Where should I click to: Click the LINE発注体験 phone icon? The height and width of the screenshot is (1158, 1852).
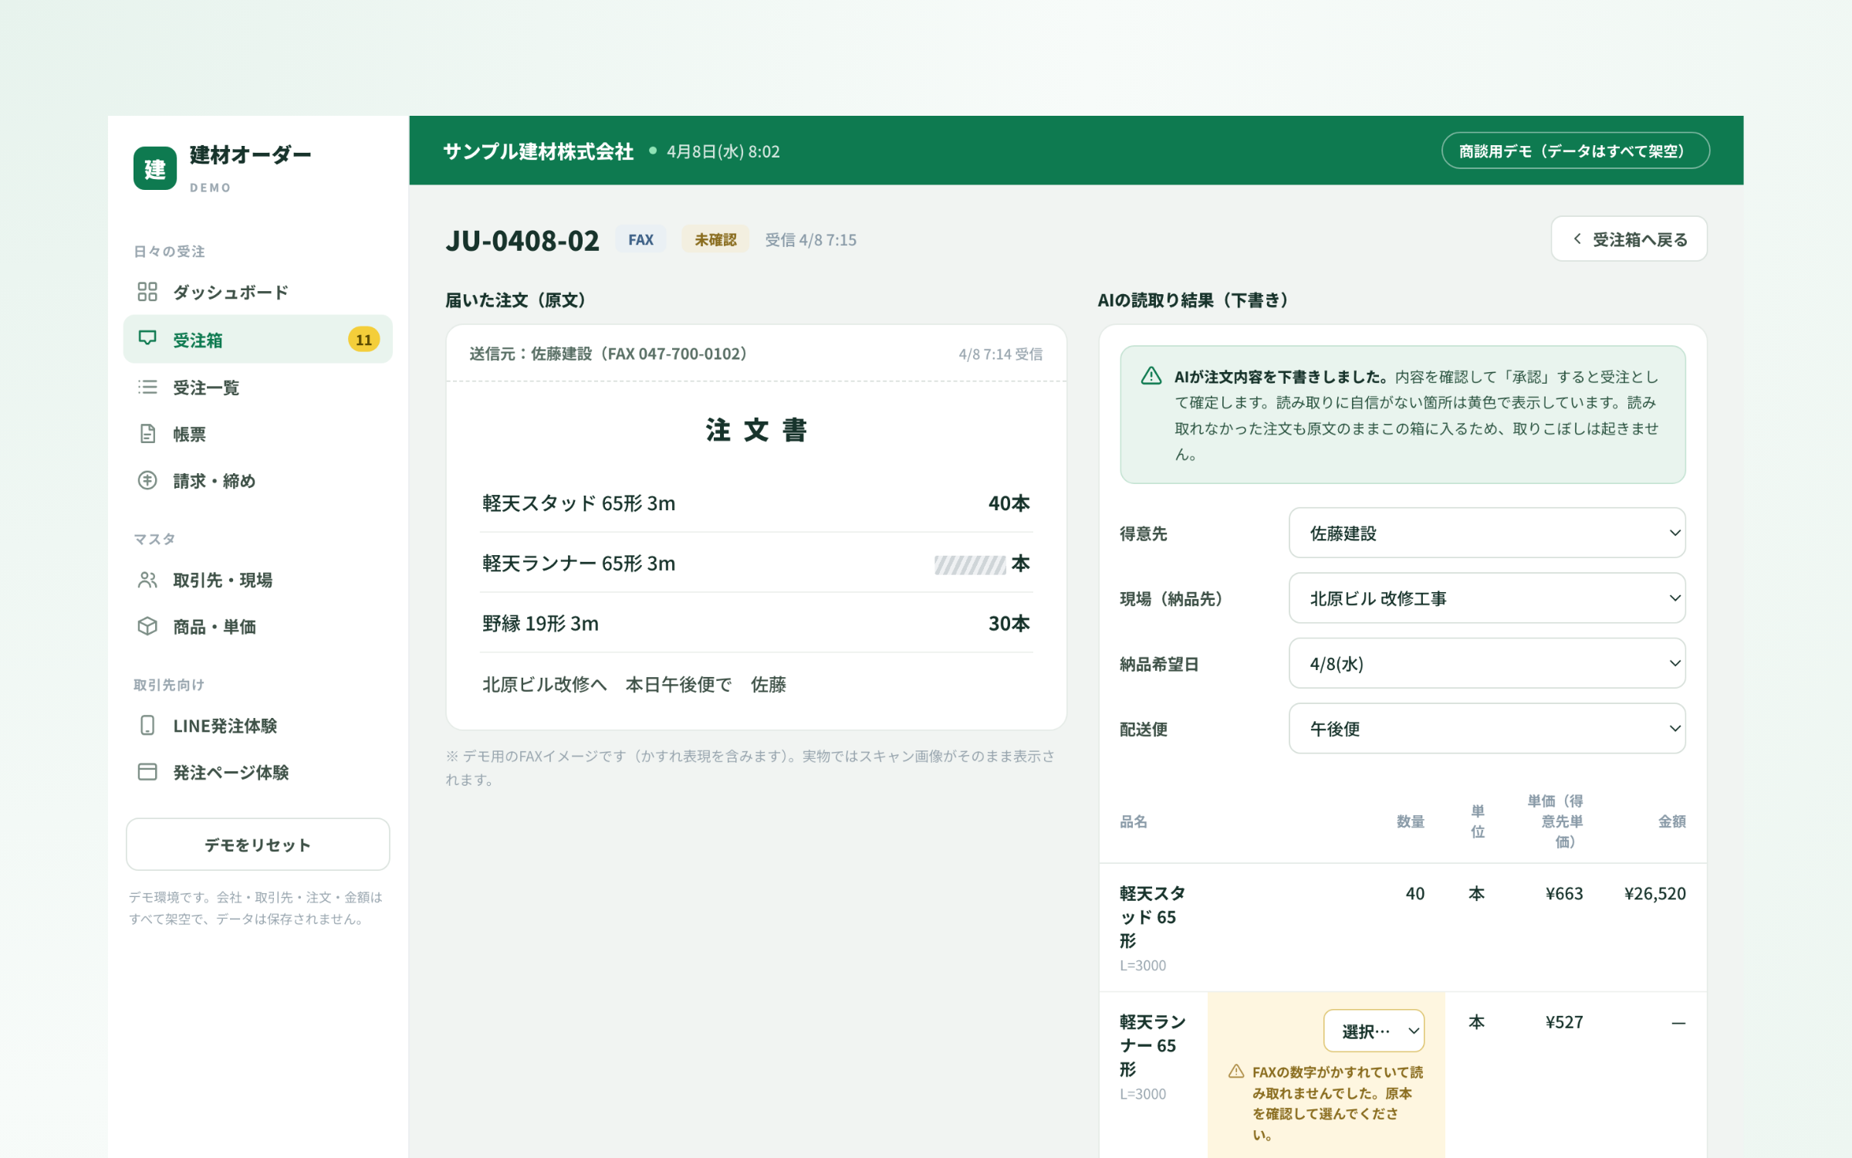pos(147,726)
